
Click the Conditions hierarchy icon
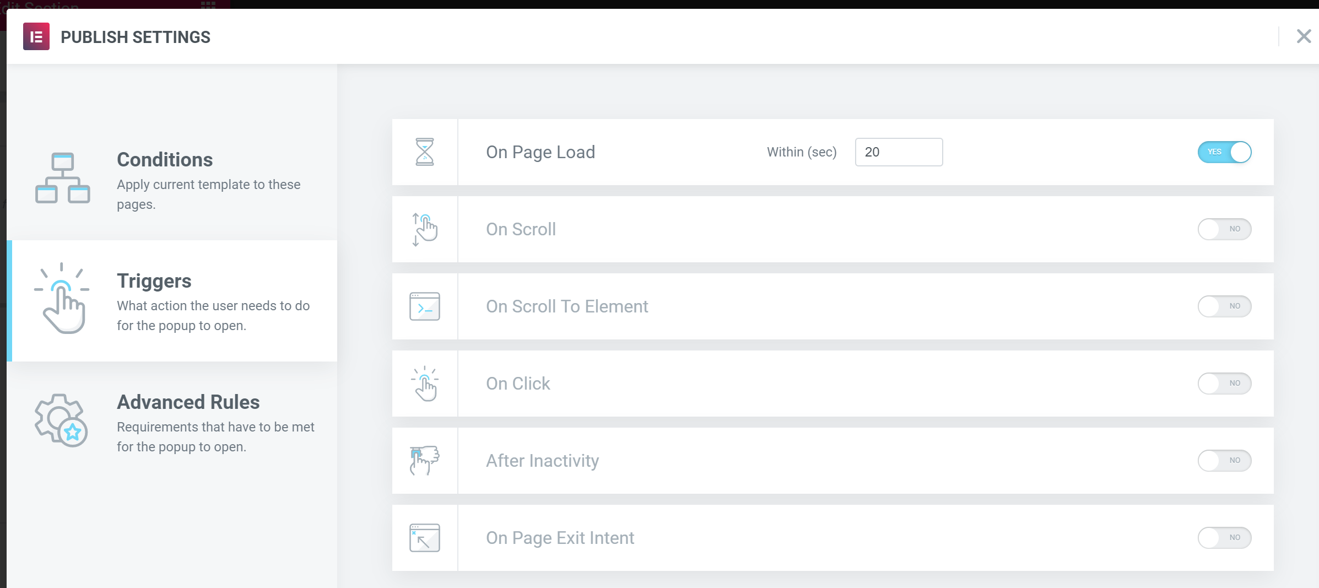(63, 178)
